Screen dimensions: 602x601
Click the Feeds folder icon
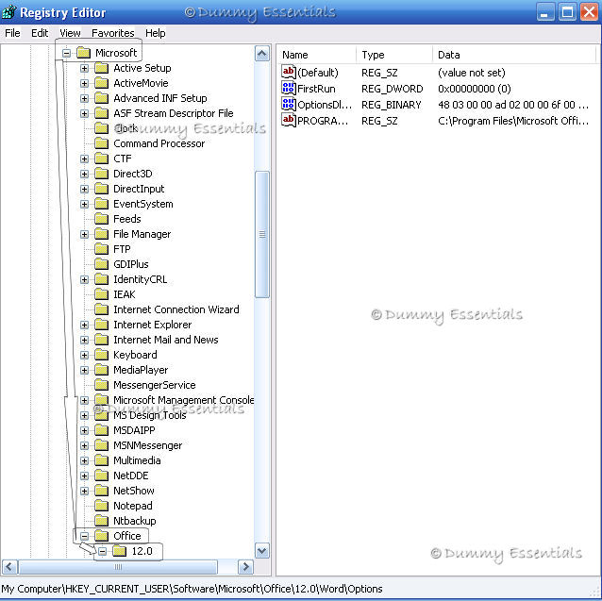pos(101,219)
